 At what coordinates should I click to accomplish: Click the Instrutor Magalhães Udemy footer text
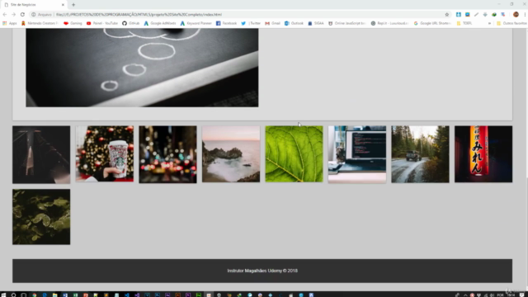pyautogui.click(x=262, y=271)
